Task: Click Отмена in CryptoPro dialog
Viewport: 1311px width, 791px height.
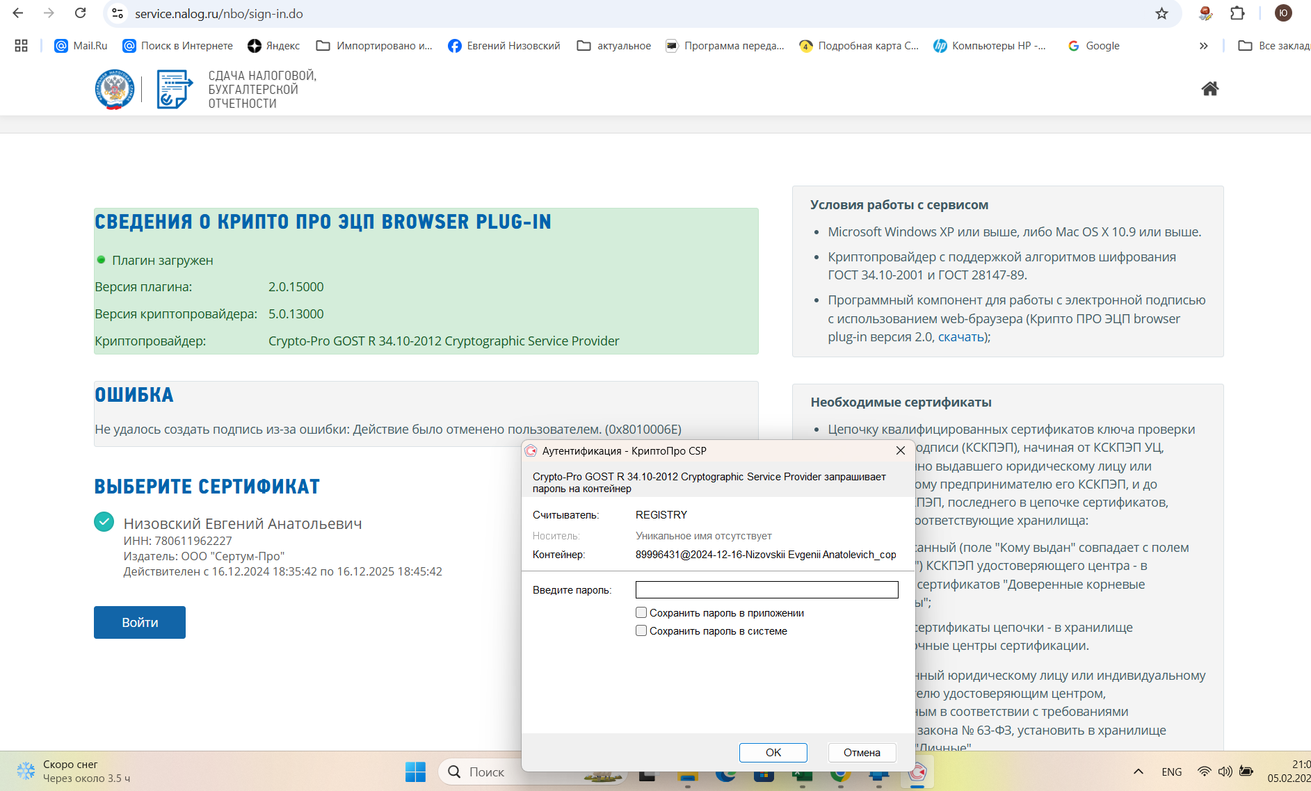Action: tap(862, 752)
